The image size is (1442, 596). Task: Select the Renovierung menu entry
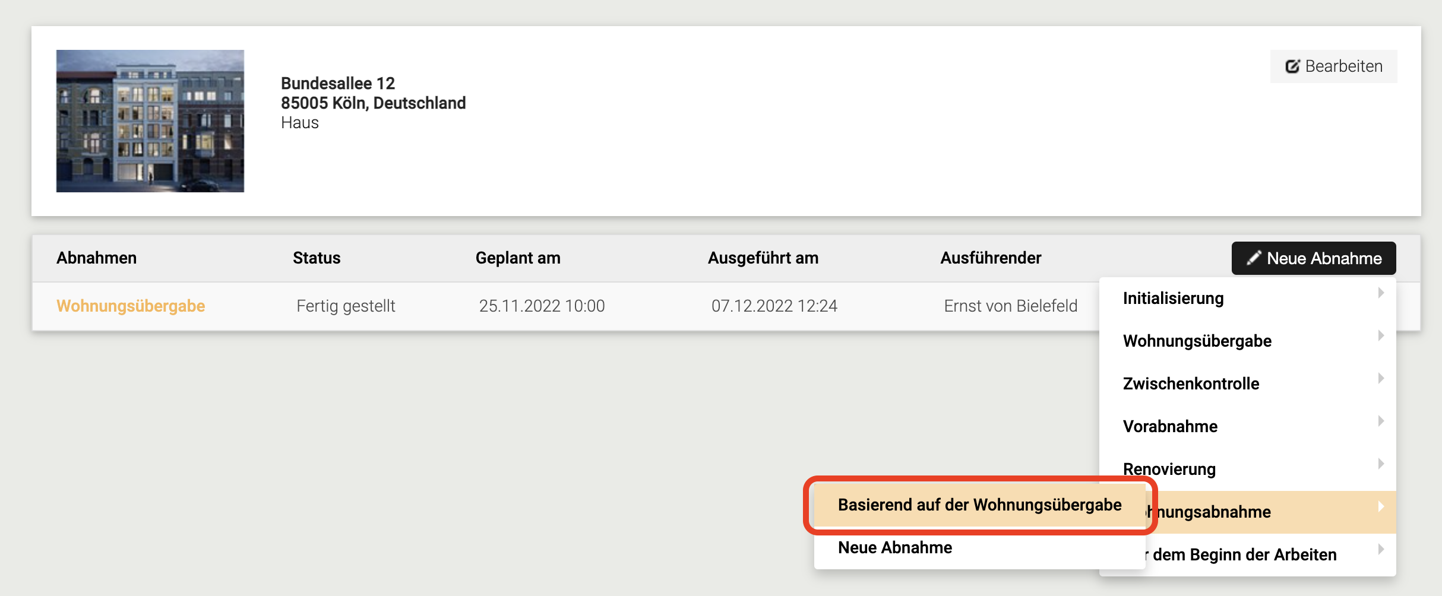click(1169, 469)
